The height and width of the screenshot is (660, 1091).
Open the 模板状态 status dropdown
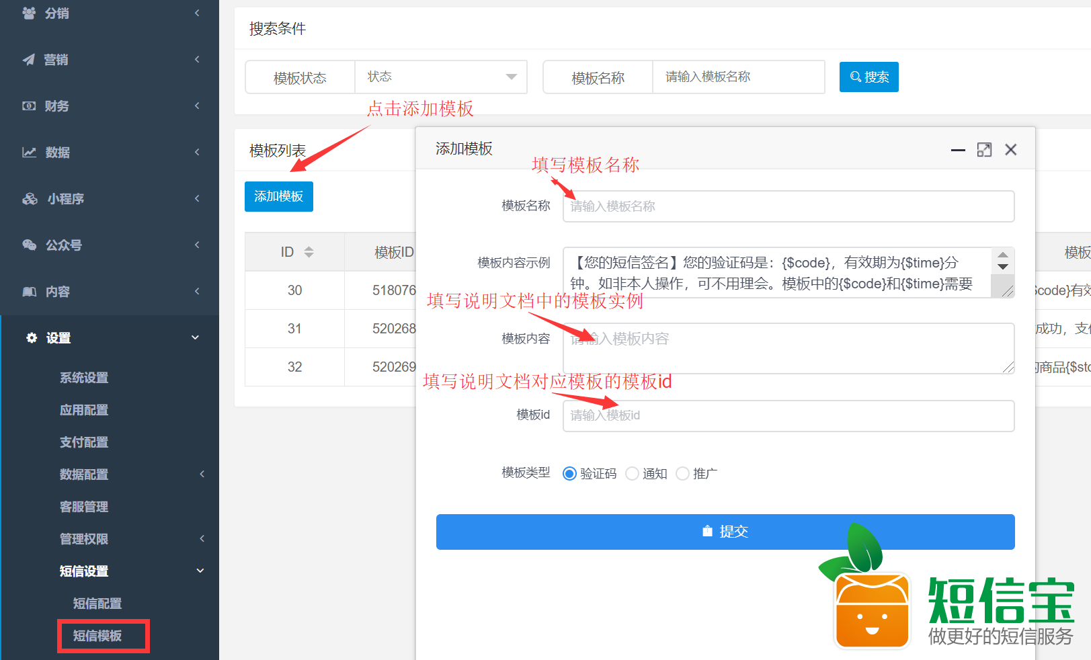click(440, 77)
